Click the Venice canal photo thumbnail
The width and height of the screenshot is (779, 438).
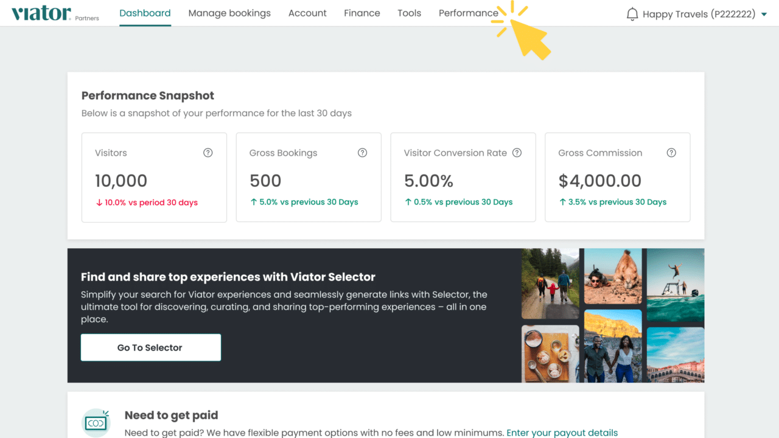tap(676, 355)
